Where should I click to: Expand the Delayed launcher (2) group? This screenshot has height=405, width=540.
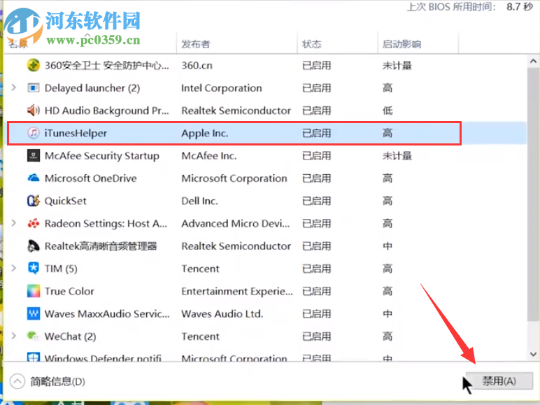point(14,88)
